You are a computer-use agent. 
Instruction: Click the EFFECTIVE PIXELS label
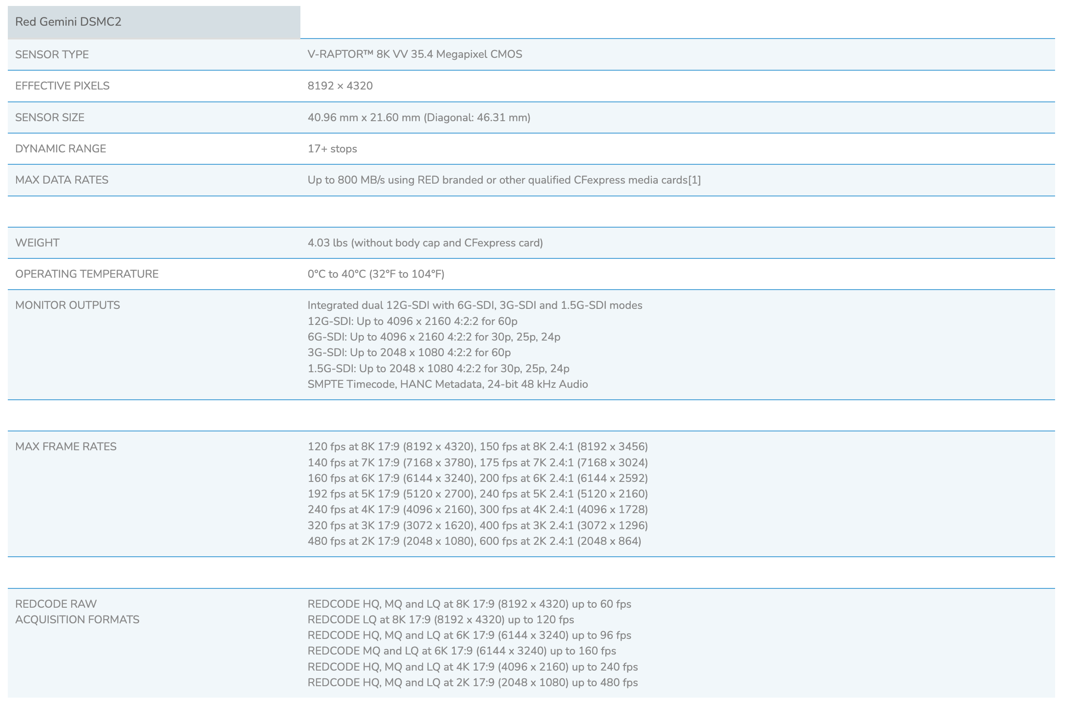62,86
